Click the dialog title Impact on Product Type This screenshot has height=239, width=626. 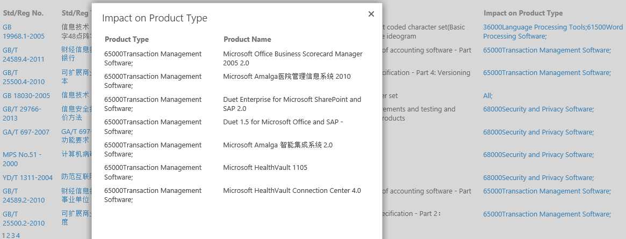click(155, 18)
